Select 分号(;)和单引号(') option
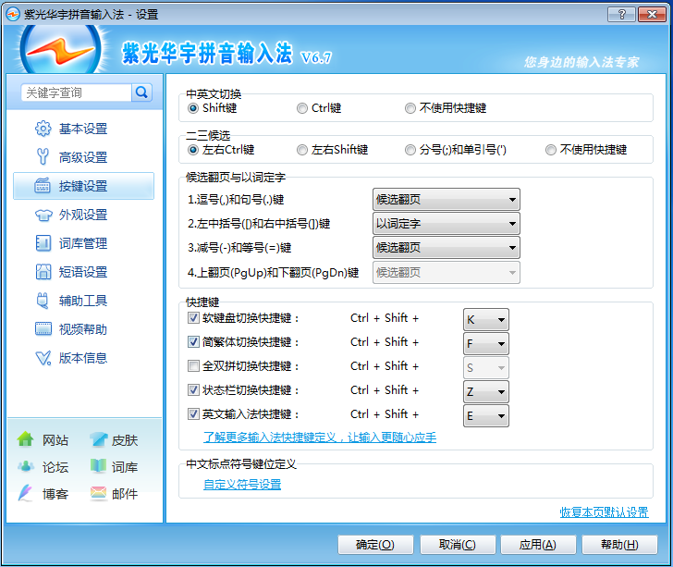Image resolution: width=673 pixels, height=567 pixels. coord(456,150)
